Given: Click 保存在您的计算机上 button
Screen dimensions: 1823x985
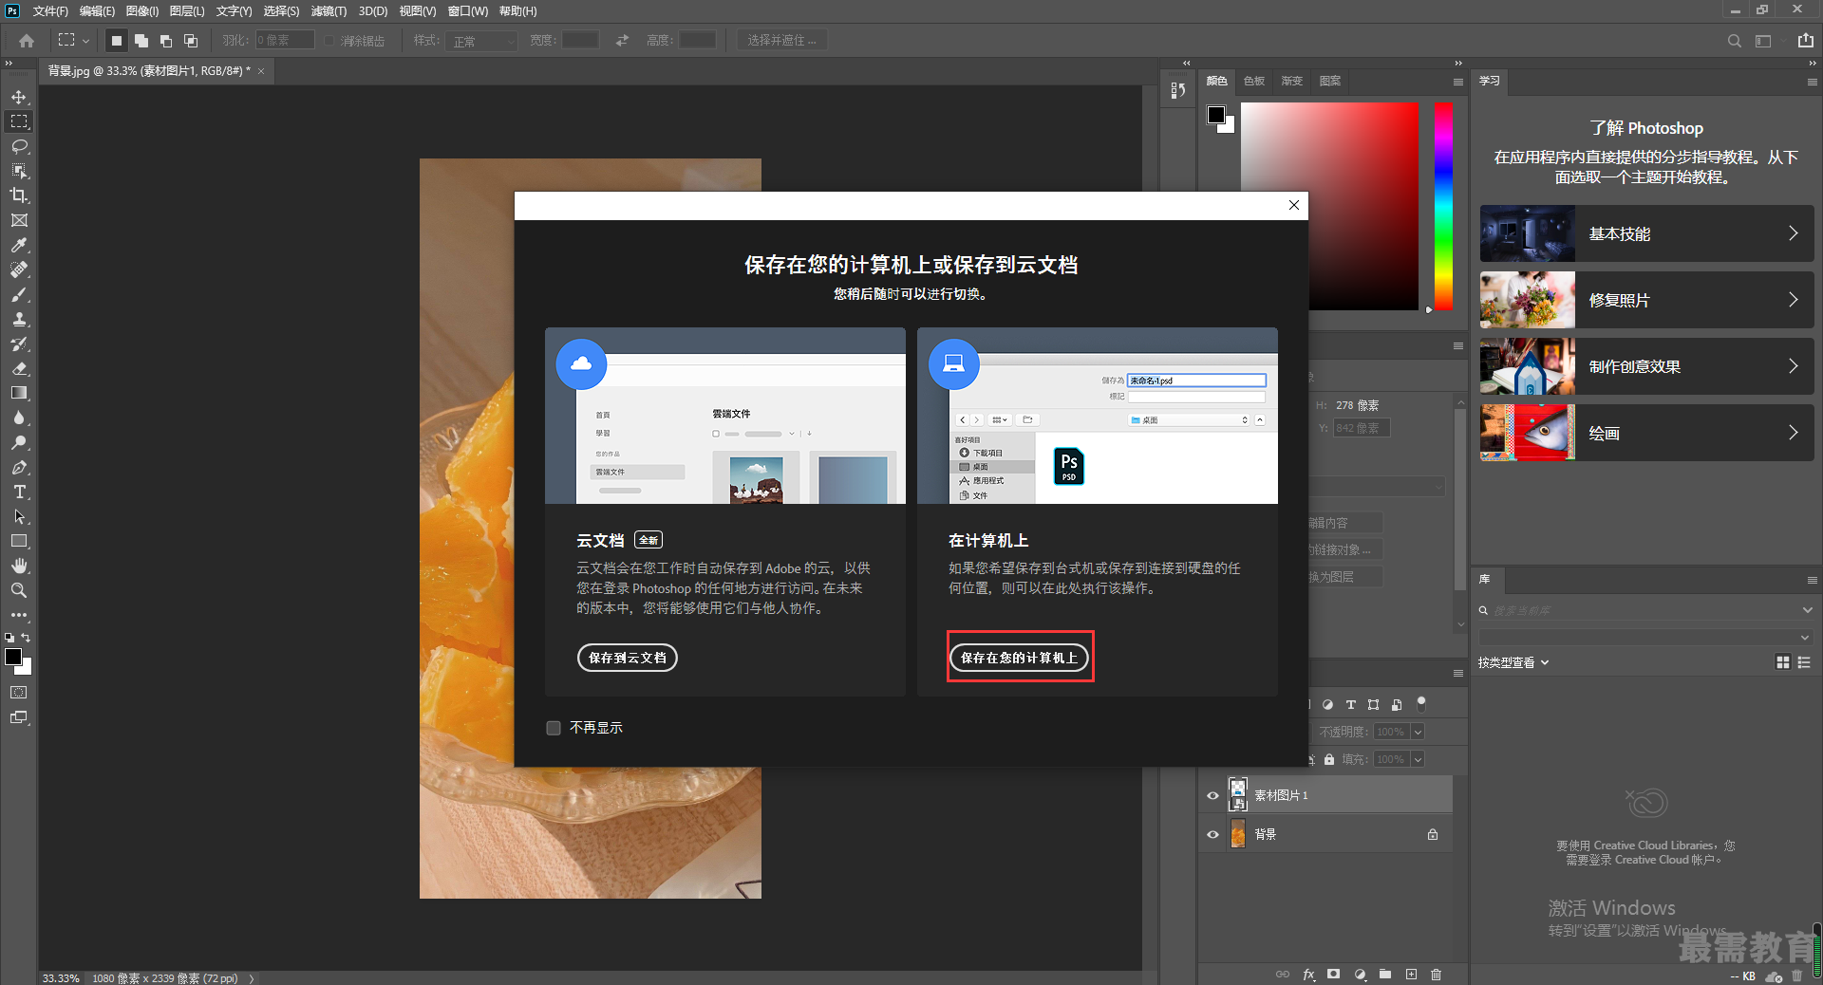Looking at the screenshot, I should [x=1020, y=658].
